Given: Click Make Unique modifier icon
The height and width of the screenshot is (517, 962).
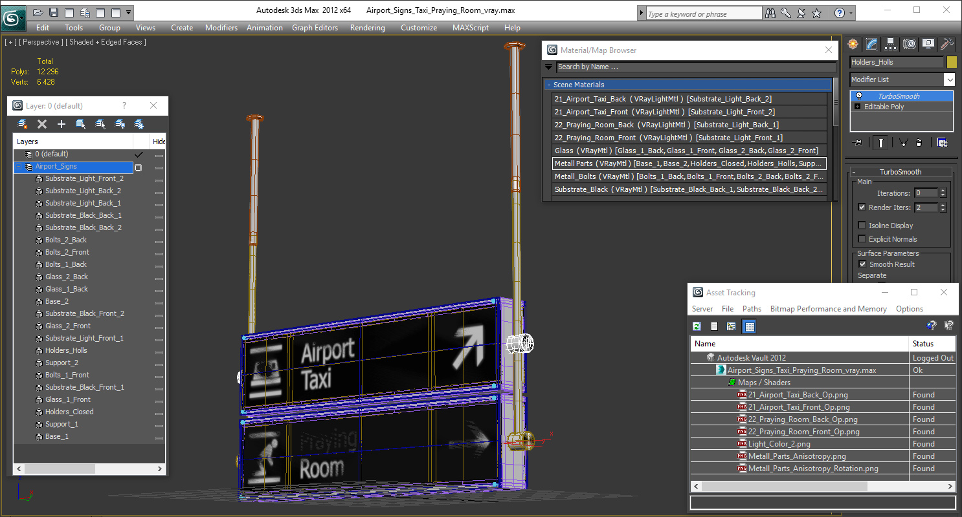Looking at the screenshot, I should (903, 143).
